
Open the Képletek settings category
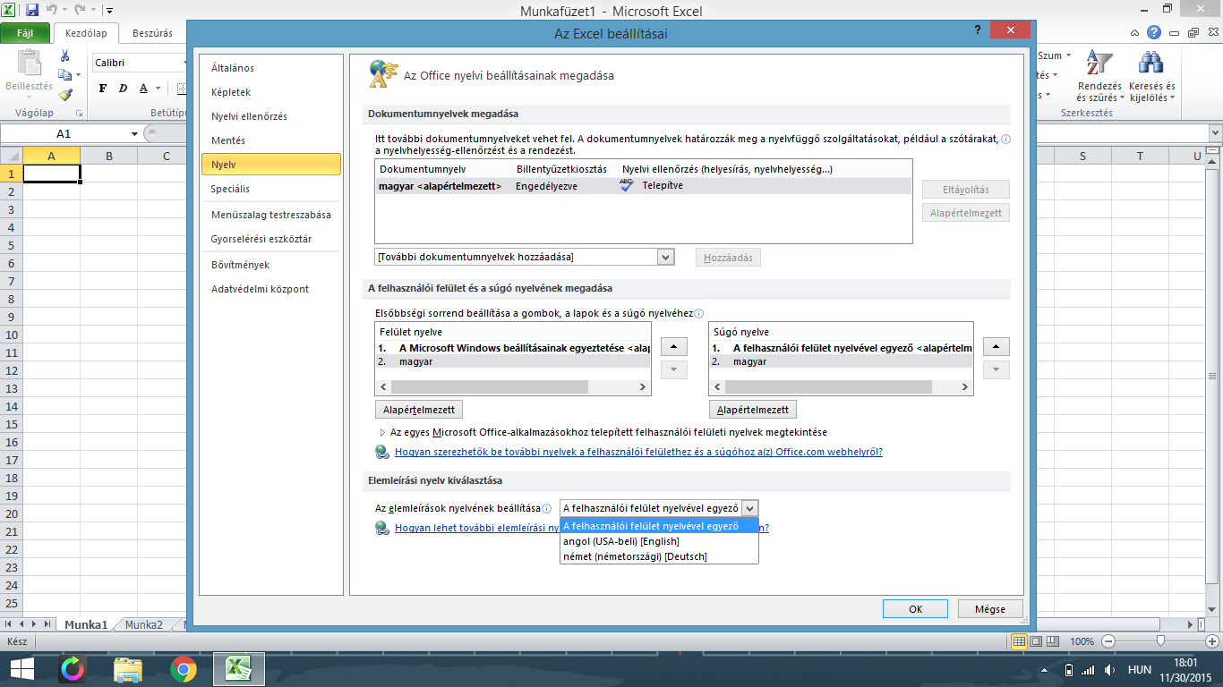coord(271,92)
